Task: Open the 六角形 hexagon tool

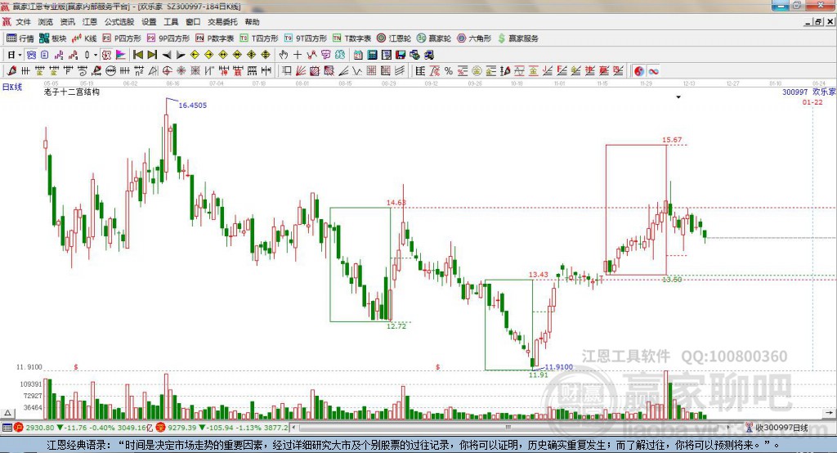Action: click(x=474, y=38)
